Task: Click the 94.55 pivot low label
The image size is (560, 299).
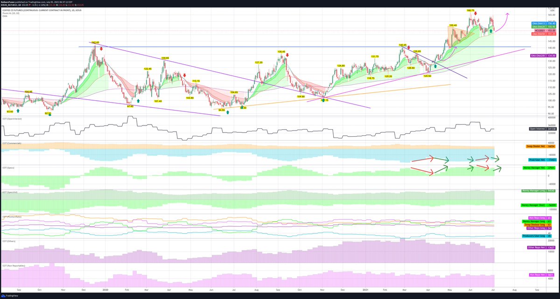Action: tap(222, 110)
